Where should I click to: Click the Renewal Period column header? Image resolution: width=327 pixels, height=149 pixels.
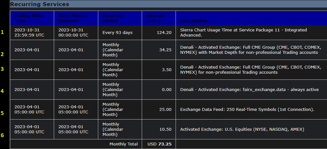(112, 18)
